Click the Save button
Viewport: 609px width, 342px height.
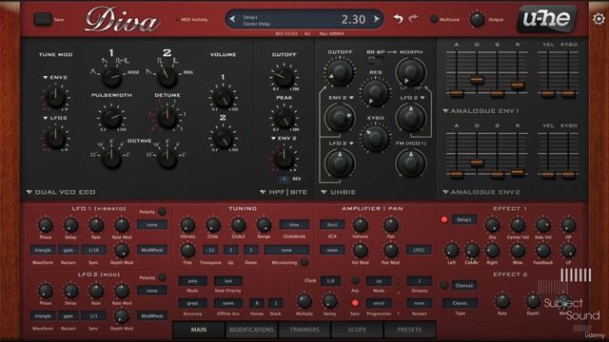pos(42,19)
